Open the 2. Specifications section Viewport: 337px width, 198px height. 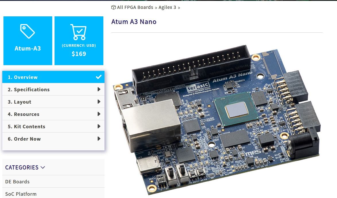coord(53,89)
